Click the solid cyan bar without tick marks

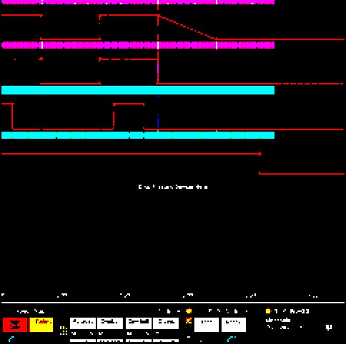(x=138, y=90)
